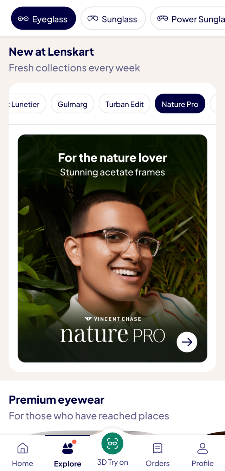Tap the partially hidden tab after Nature Pro
Screen dimensions: 225x471
click(213, 104)
